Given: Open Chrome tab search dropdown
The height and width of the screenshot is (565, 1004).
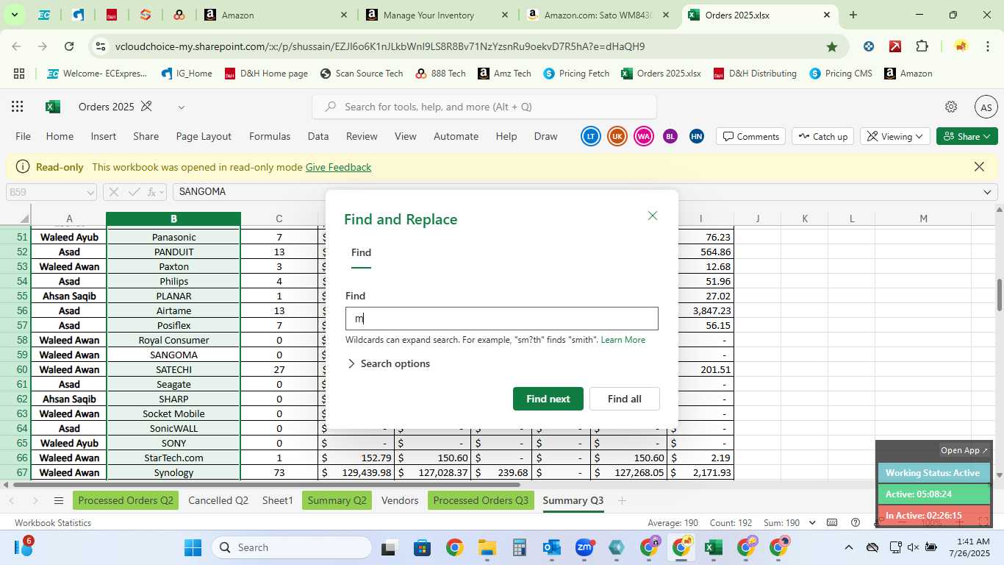Looking at the screenshot, I should coord(14,15).
